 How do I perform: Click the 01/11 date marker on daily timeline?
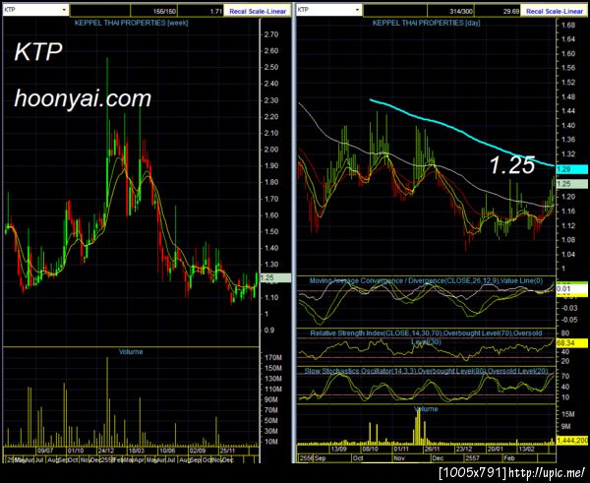click(x=401, y=449)
